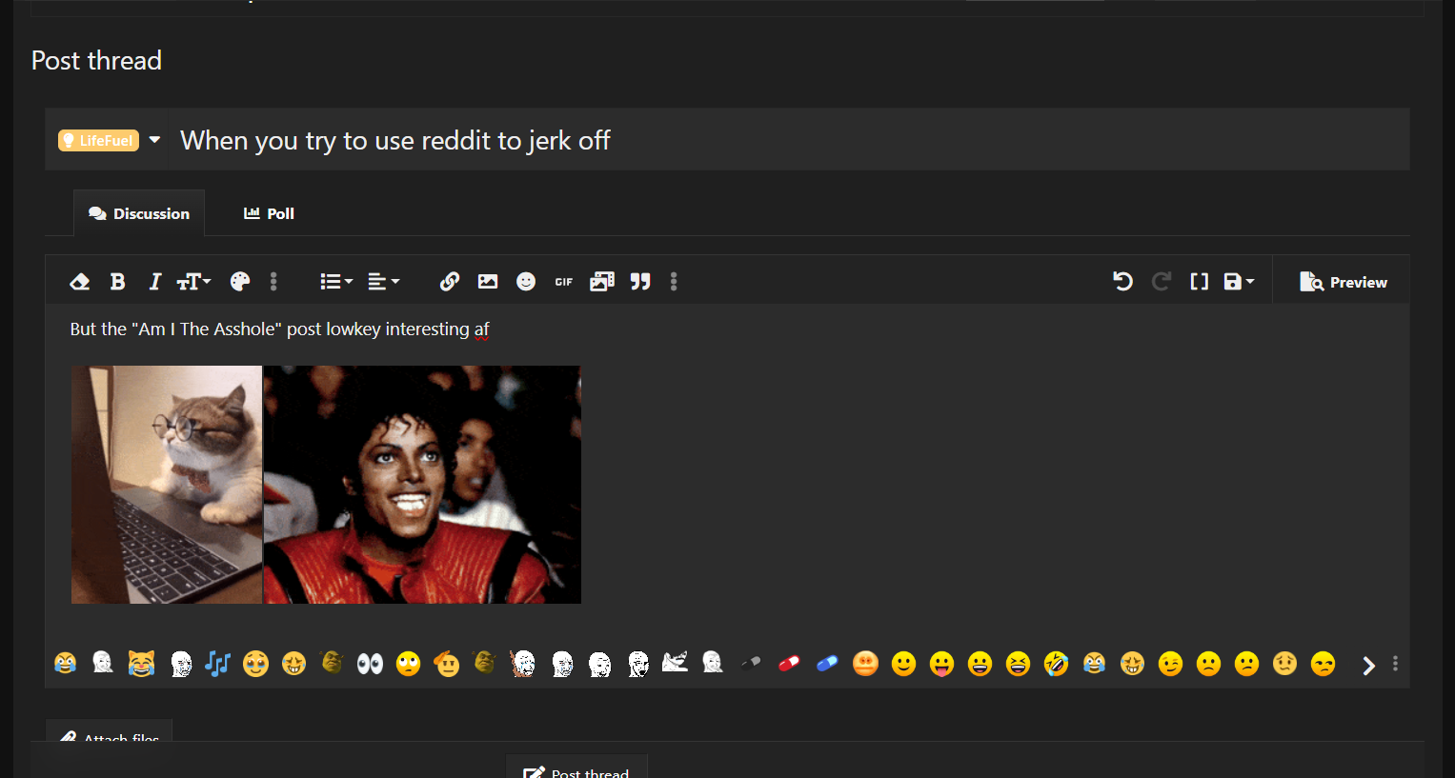Switch to the Poll tab

(269, 213)
